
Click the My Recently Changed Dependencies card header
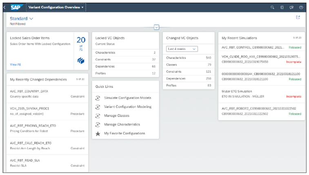pyautogui.click(x=47, y=79)
